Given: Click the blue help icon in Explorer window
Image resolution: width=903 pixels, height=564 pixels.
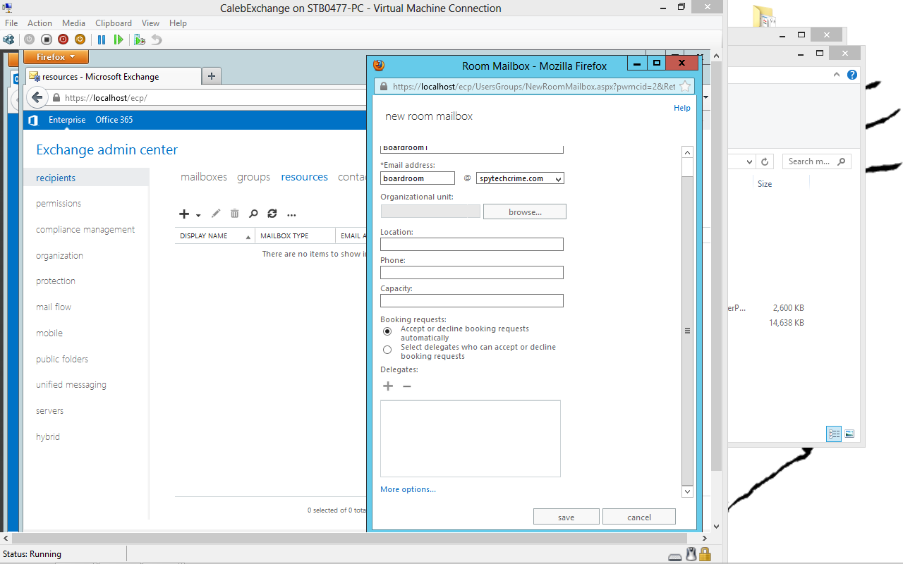Looking at the screenshot, I should point(852,75).
